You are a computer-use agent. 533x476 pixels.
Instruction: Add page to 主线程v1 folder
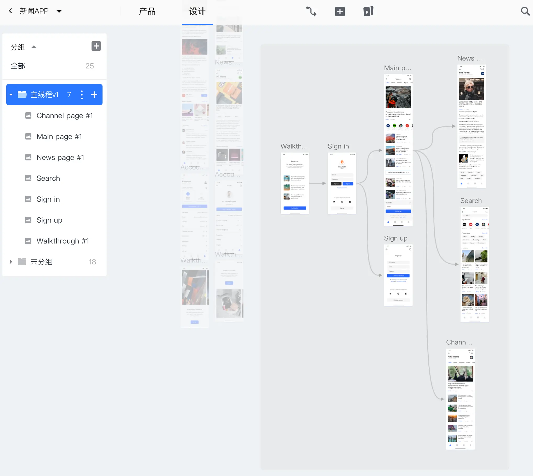94,95
